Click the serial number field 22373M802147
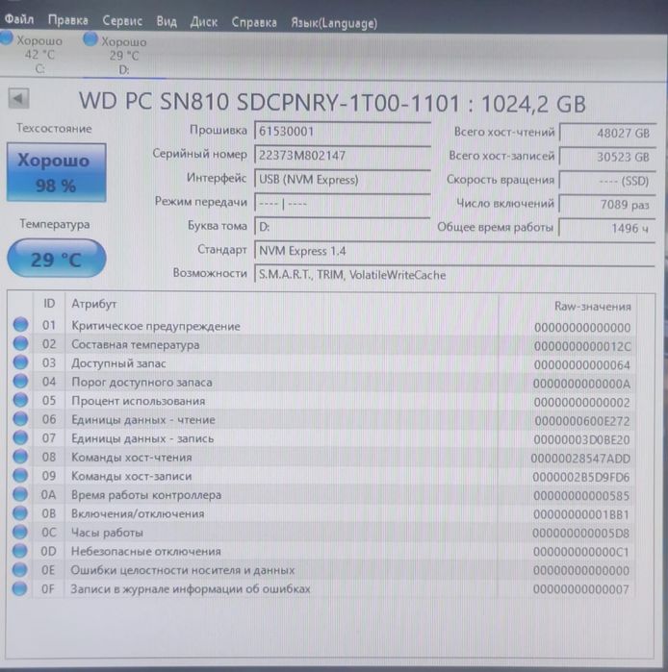The height and width of the screenshot is (672, 668). [343, 155]
